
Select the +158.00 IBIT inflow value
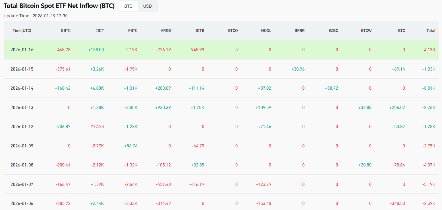point(96,50)
